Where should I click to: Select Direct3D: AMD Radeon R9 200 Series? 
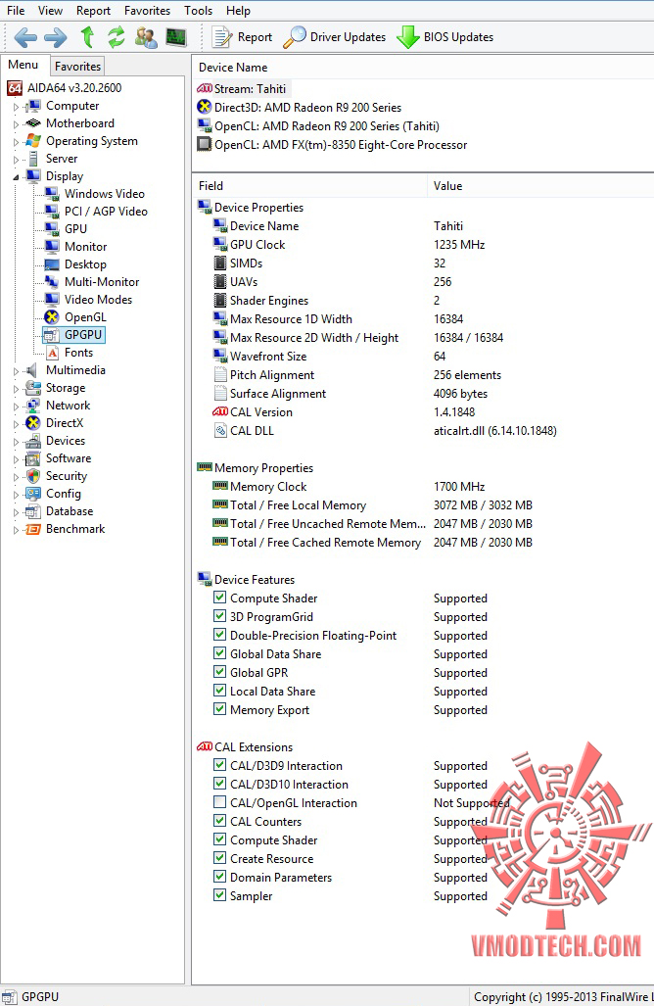[300, 107]
